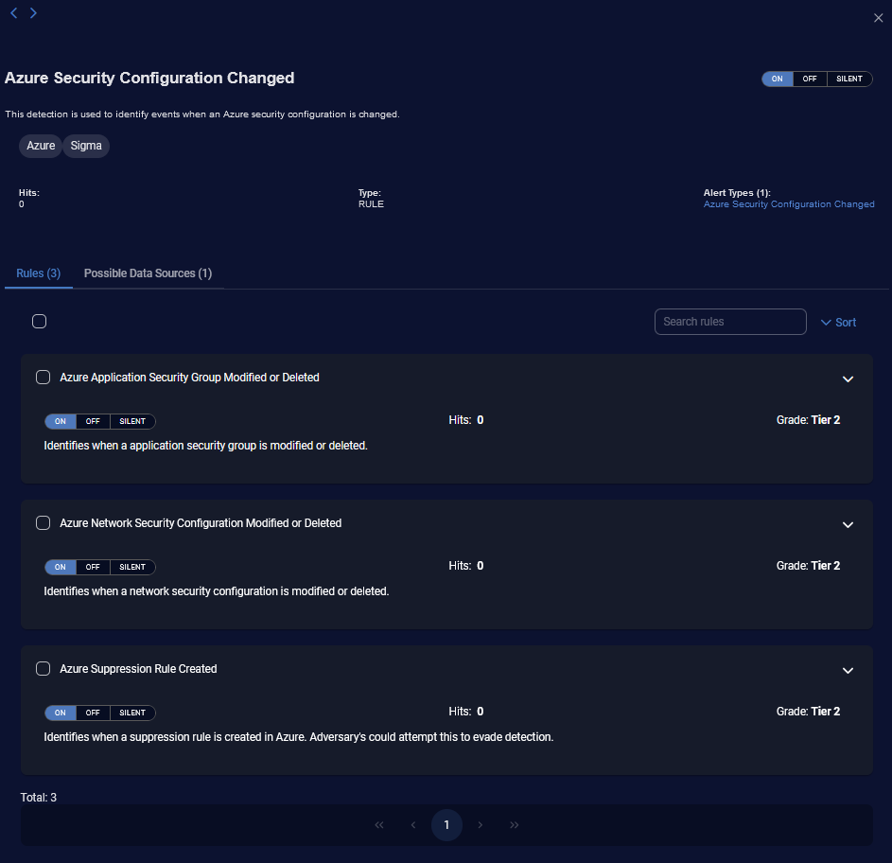Go to previous page of rules
The image size is (892, 863).
click(x=412, y=825)
